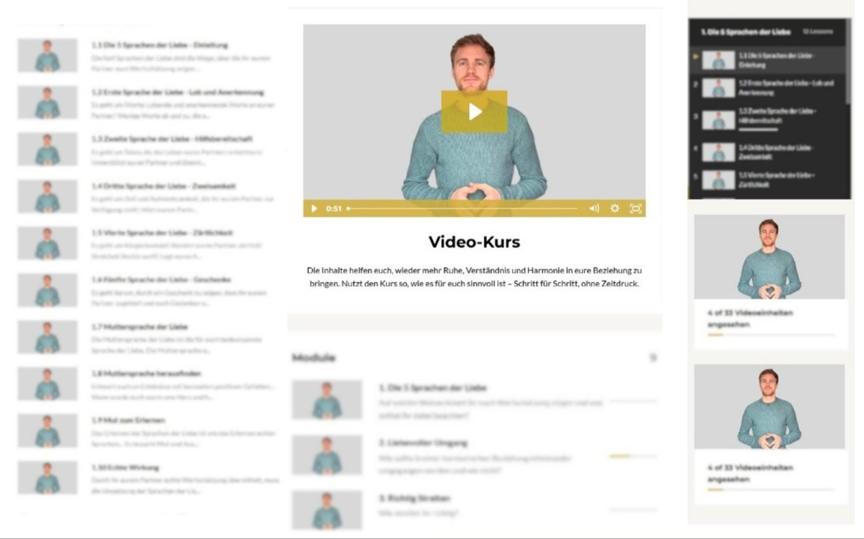The width and height of the screenshot is (864, 539).
Task: Open lesson '1.1 Die 5 Sprachen der Liebe - Einleitung'
Action: pos(159,45)
